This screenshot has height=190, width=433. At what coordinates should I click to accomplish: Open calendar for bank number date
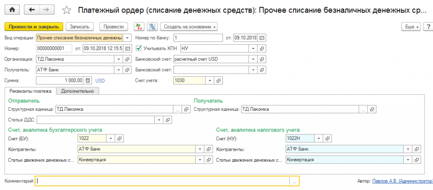(262, 37)
